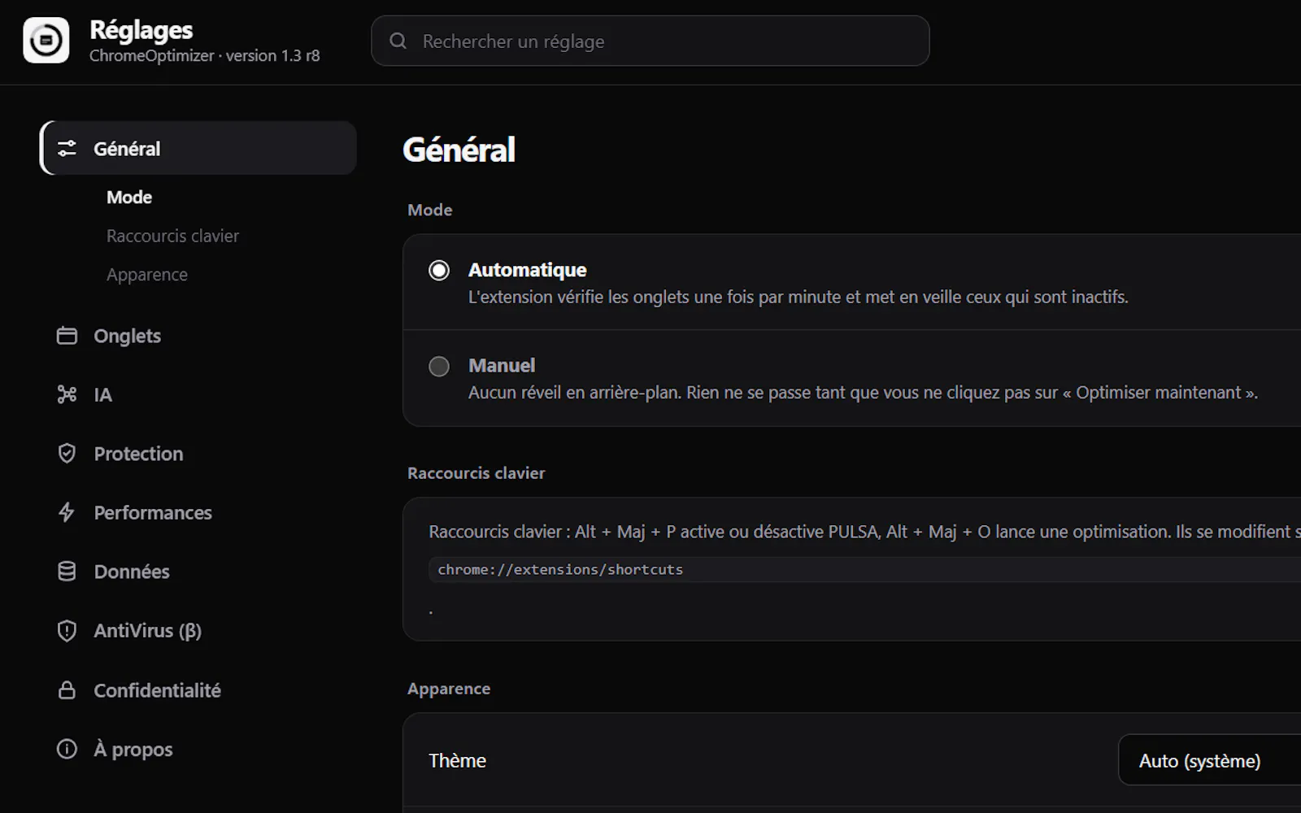Screen dimensions: 1301x813
Task: Click the IA command-style icon
Action: 67,394
